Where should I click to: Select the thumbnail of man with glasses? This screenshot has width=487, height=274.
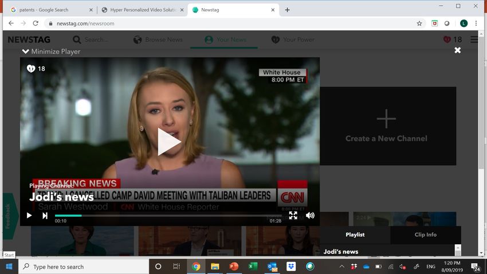pyautogui.click(x=190, y=241)
